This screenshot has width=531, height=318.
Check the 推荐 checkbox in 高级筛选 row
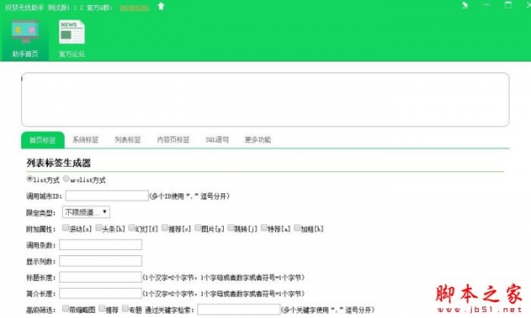[x=102, y=308]
